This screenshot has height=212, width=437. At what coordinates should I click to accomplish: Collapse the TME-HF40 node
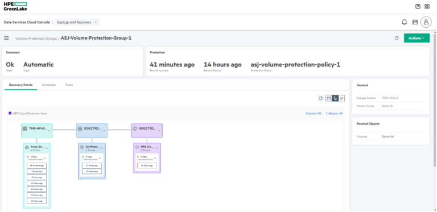pyautogui.click(x=49, y=130)
